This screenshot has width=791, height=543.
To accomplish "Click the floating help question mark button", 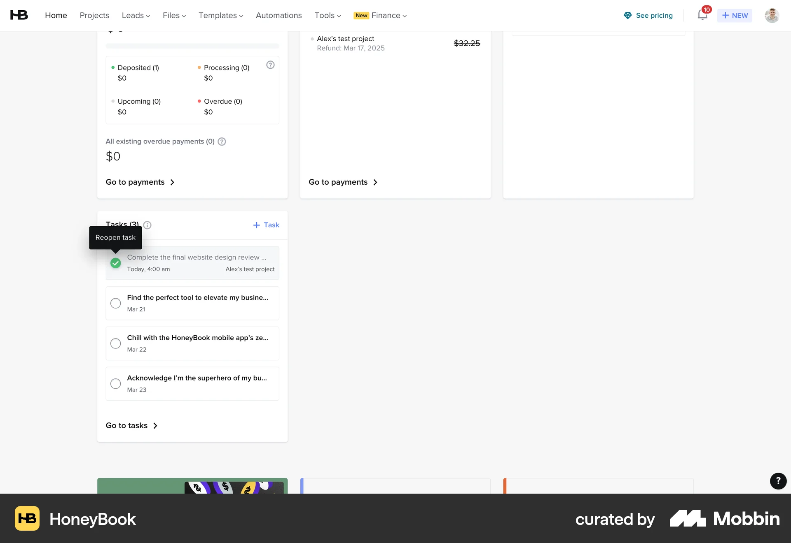I will (778, 481).
